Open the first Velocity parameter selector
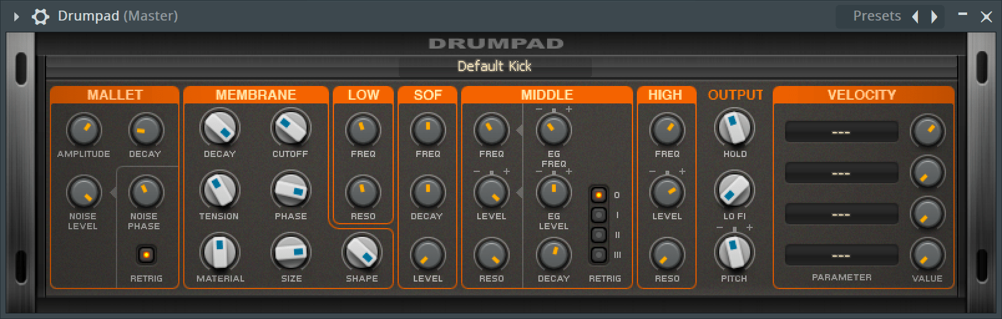The image size is (1002, 319). coord(841,132)
